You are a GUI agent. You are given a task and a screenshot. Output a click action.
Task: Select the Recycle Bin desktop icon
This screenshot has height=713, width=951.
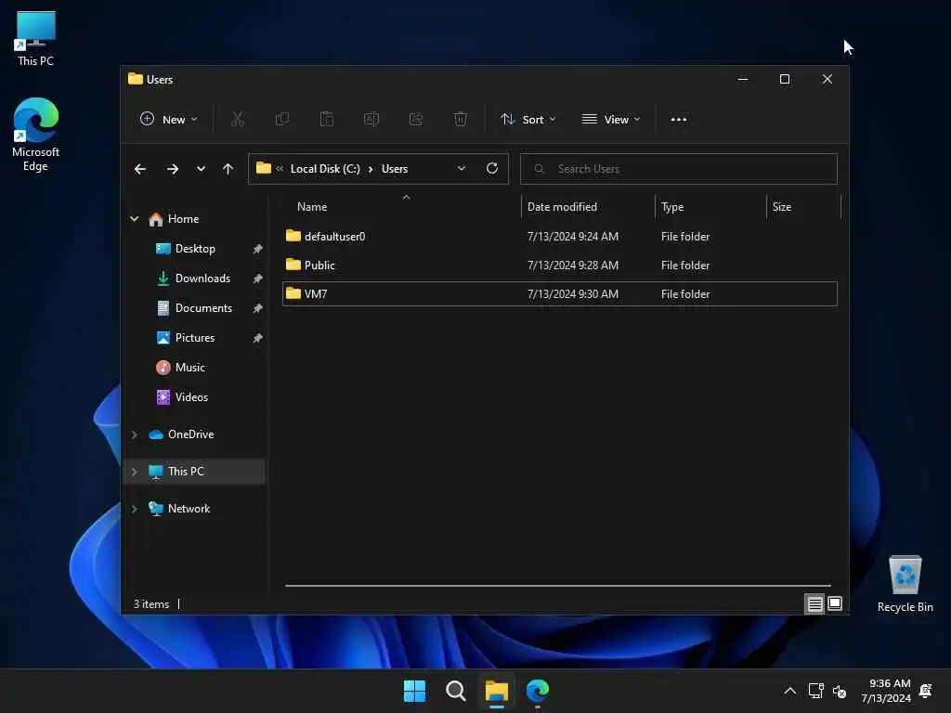coord(905,584)
